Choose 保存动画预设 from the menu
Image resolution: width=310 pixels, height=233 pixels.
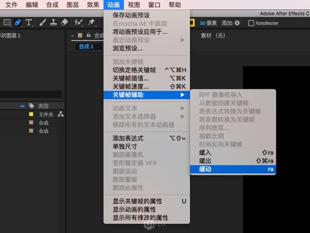tap(147, 15)
